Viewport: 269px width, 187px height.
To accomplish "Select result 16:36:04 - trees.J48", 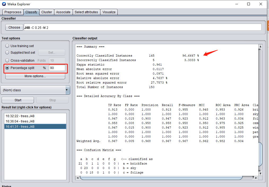I will pos(35,121).
